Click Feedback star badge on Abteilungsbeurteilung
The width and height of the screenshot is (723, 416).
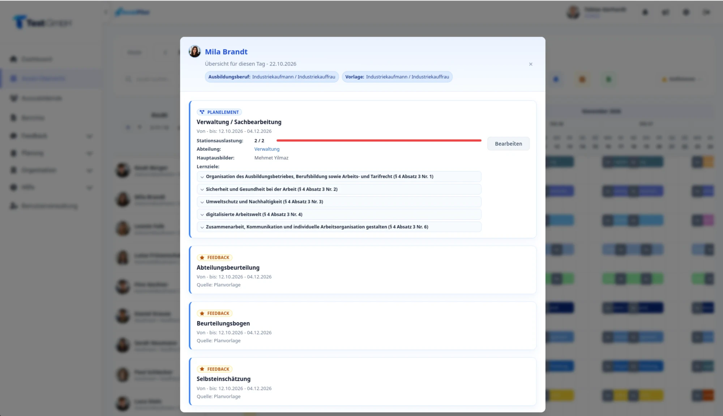(x=214, y=257)
